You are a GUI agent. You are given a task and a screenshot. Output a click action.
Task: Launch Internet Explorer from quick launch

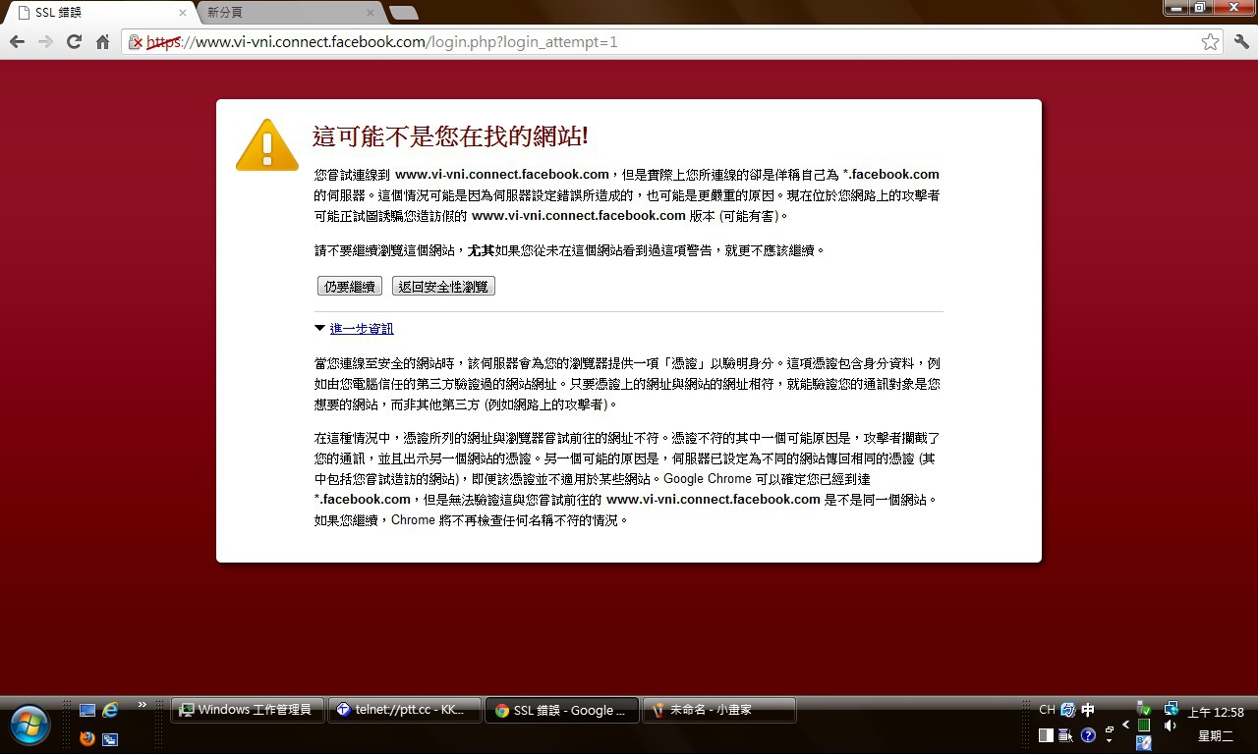tap(110, 710)
